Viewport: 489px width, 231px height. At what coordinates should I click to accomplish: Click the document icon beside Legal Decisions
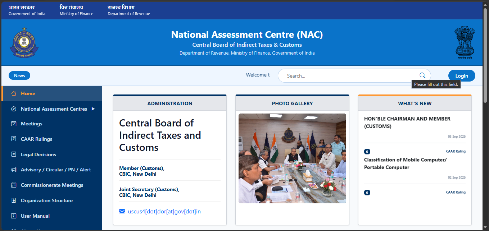[x=14, y=154]
